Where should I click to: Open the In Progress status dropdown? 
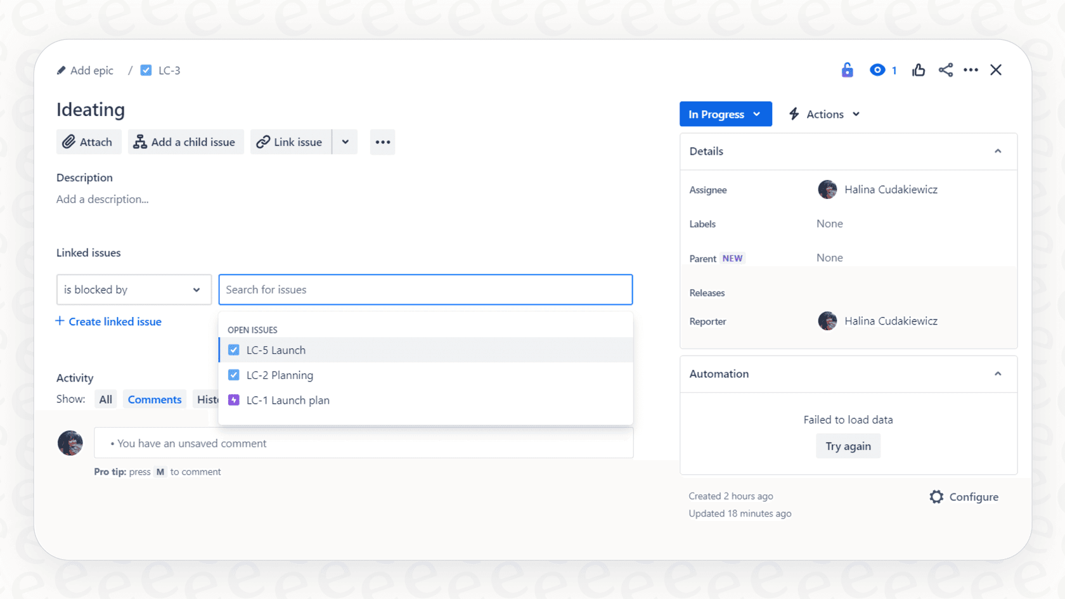[725, 114]
